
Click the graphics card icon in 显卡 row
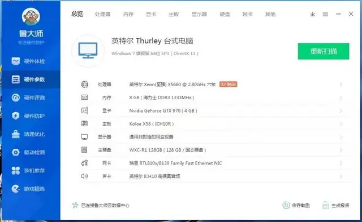[x=84, y=110]
